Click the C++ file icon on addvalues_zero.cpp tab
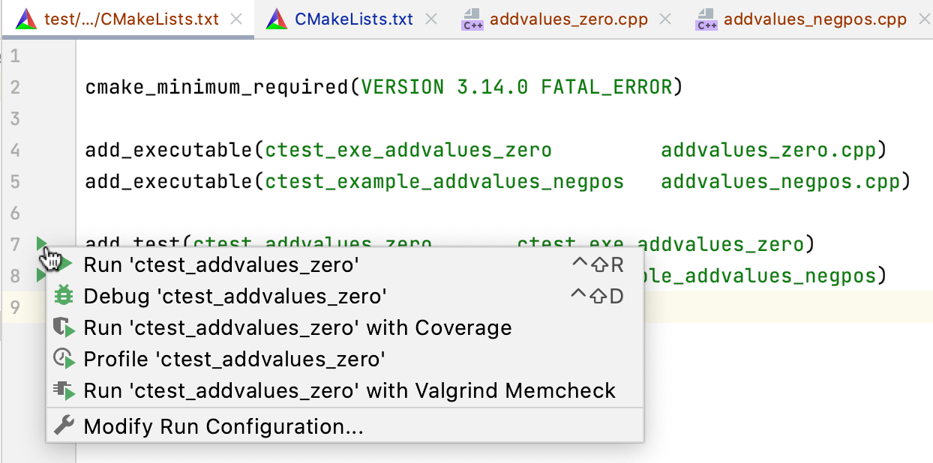The image size is (933, 463). click(472, 20)
